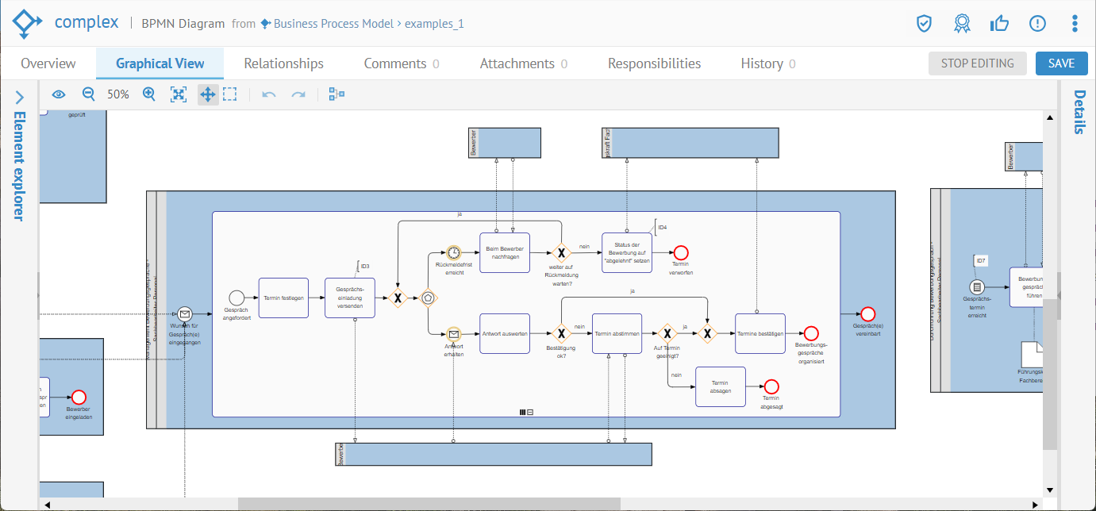Click the auto-layout diagram icon

point(337,94)
